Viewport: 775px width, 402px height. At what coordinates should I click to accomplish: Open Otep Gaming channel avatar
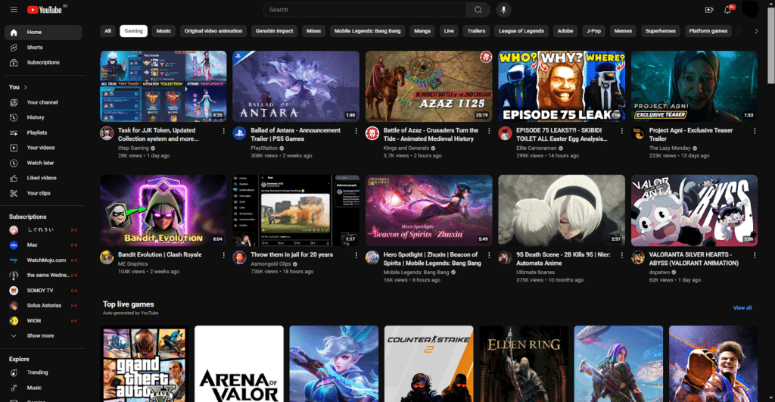click(x=107, y=133)
